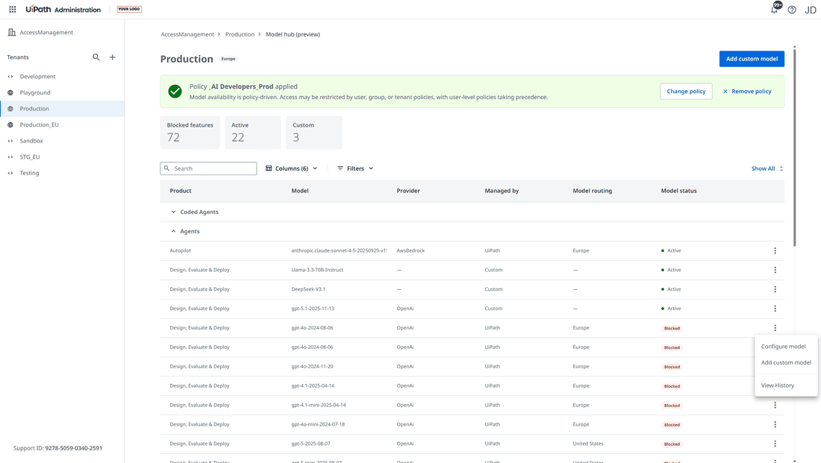Click the YOUR LOGO placeholder image
Screen dimensions: 821x463
(129, 9)
